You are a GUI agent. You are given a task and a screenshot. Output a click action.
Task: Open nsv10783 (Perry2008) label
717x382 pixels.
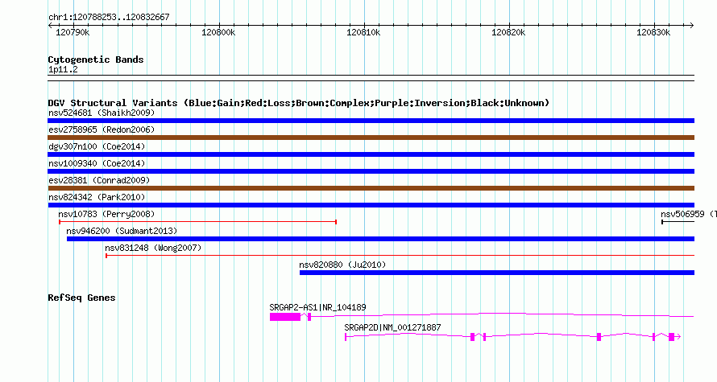point(106,214)
